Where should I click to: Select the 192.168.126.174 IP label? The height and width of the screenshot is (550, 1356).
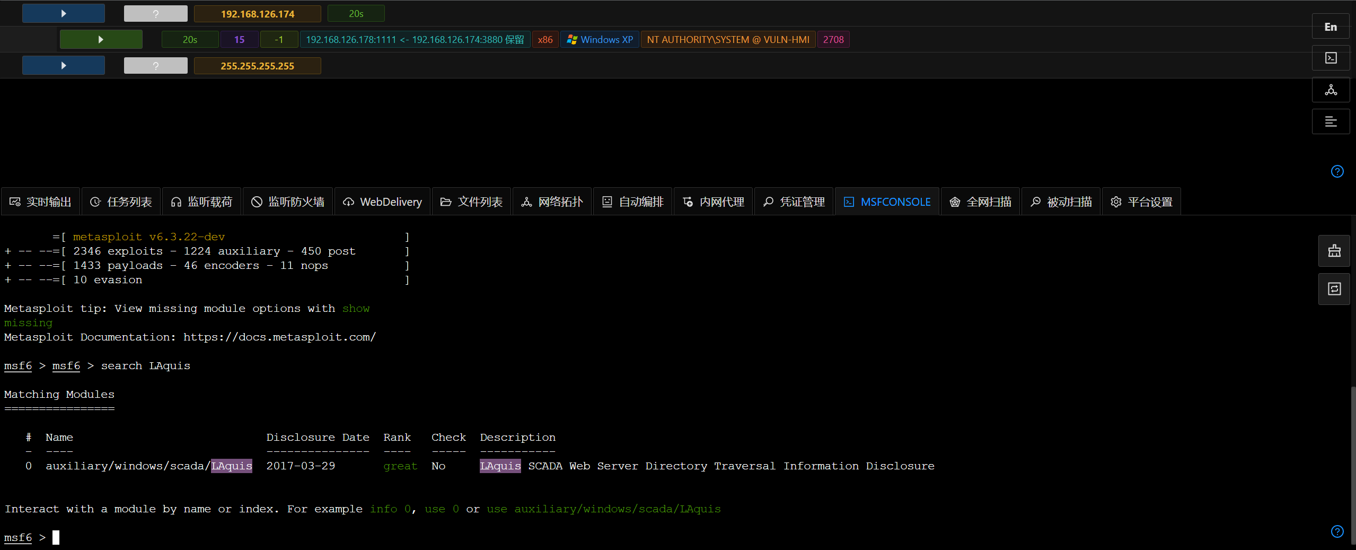(x=258, y=14)
